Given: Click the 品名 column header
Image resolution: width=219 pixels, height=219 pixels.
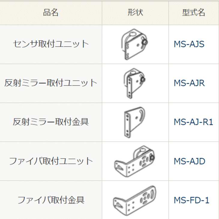Looking at the screenshot, I should (x=51, y=13).
